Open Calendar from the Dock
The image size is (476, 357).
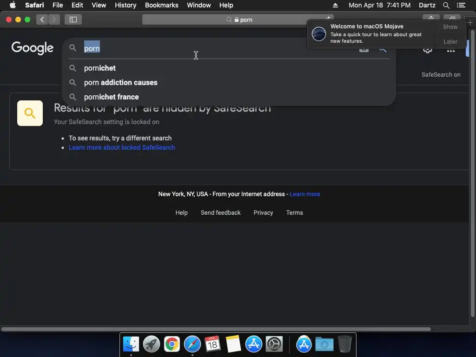212,344
